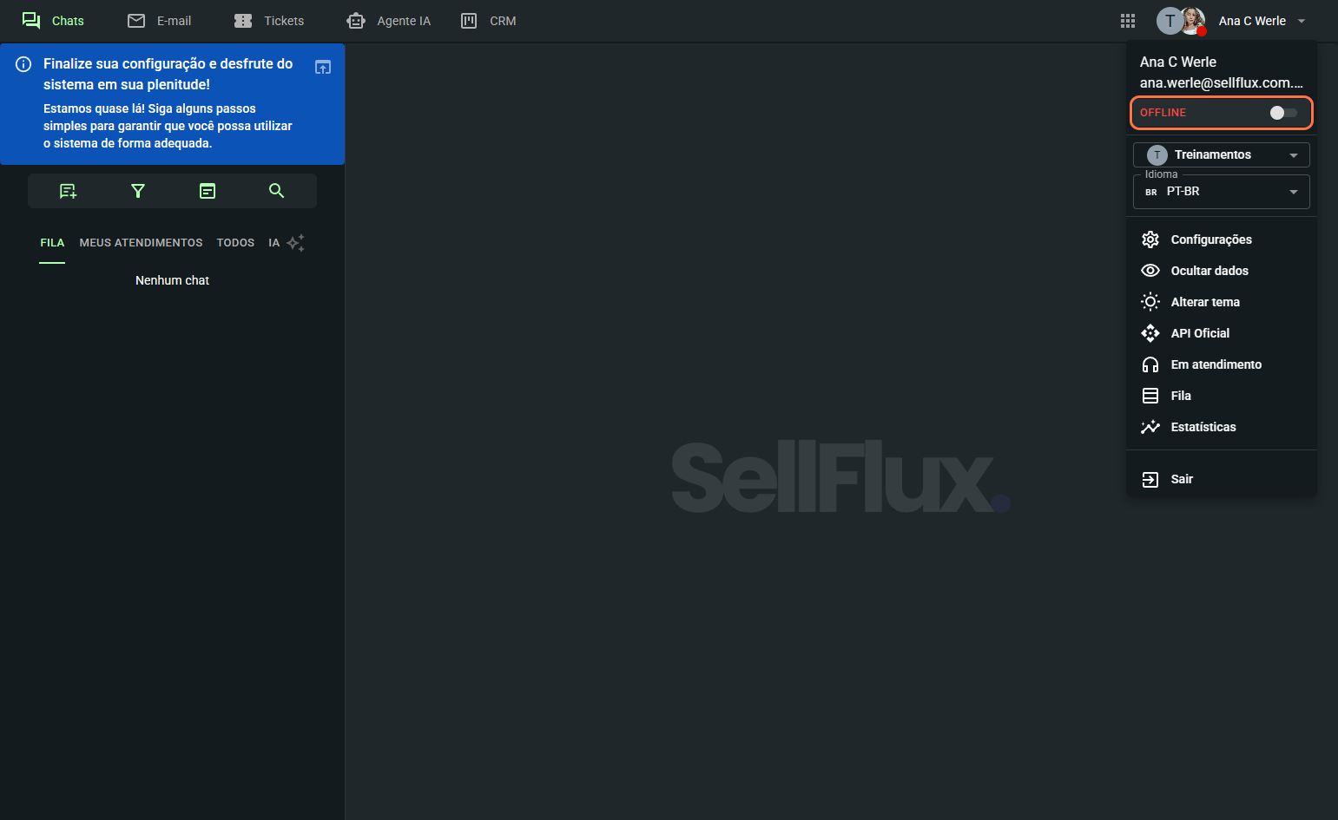Click the "Finalize sua configuração" banner heading
This screenshot has height=820, width=1338.
click(168, 74)
